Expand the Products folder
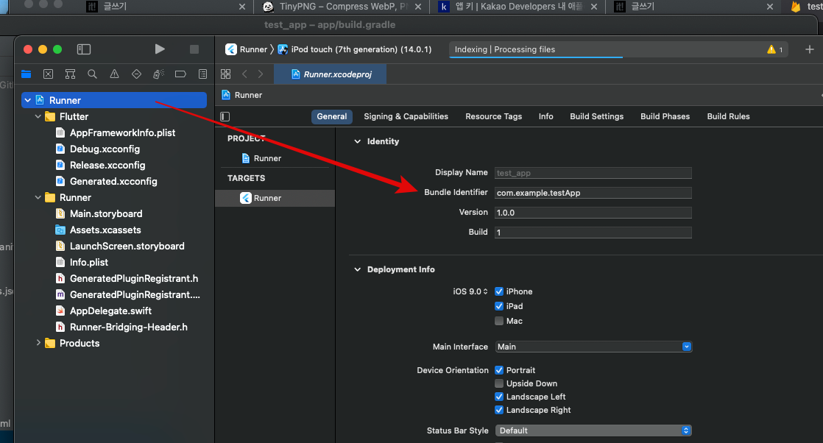The width and height of the screenshot is (823, 443). [x=38, y=343]
